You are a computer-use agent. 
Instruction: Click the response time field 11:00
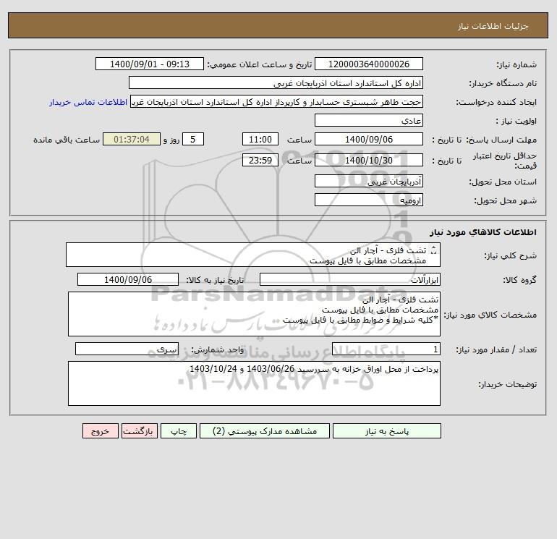(x=260, y=140)
